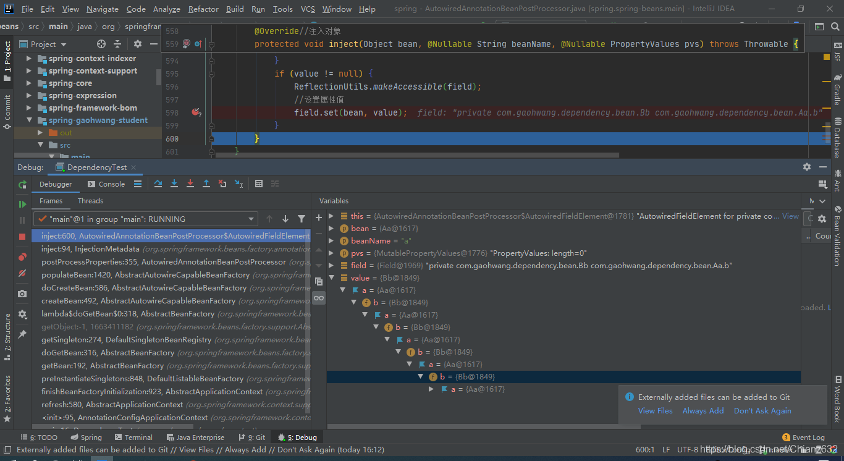Toggle the watches glasses icon in Variables

coord(319,298)
